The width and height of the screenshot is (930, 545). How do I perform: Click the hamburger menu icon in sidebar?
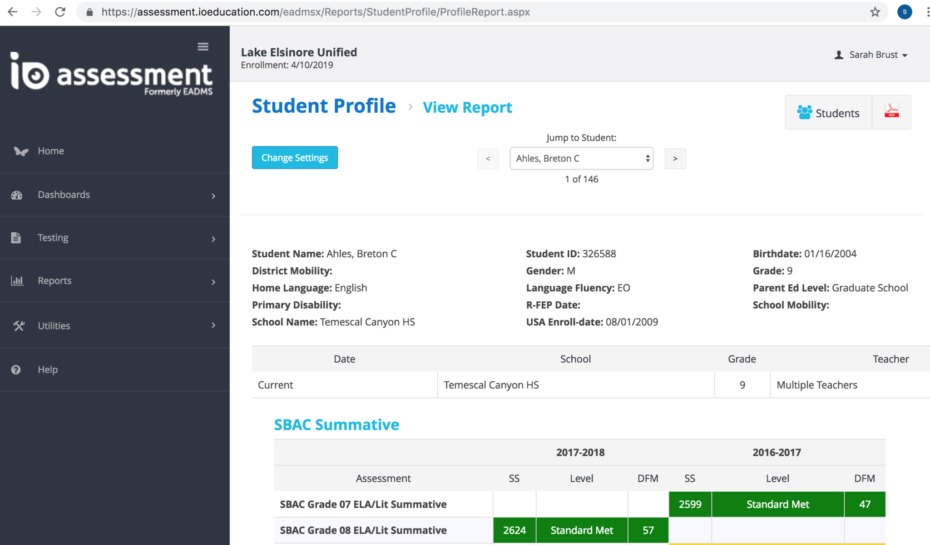203,46
